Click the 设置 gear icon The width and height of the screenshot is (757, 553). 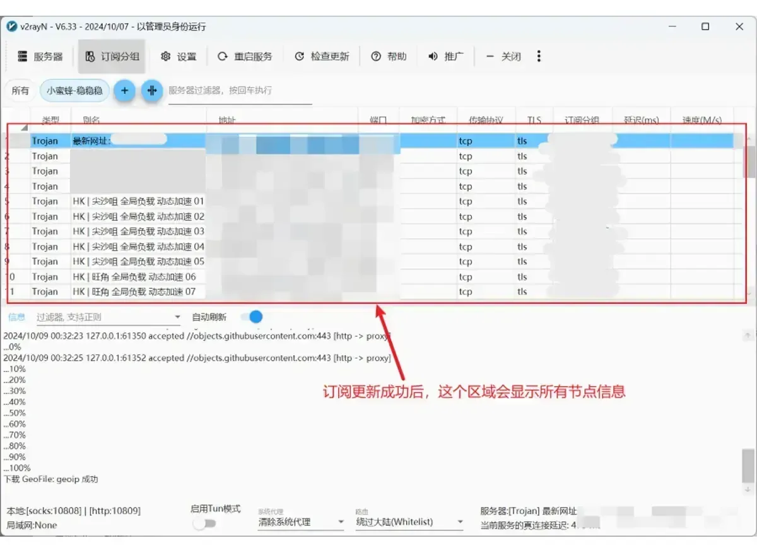pyautogui.click(x=166, y=56)
